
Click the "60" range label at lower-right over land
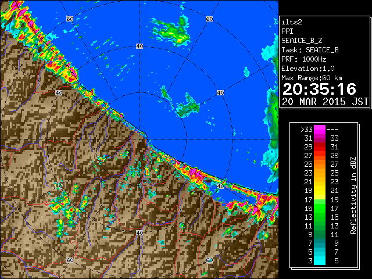[209, 260]
